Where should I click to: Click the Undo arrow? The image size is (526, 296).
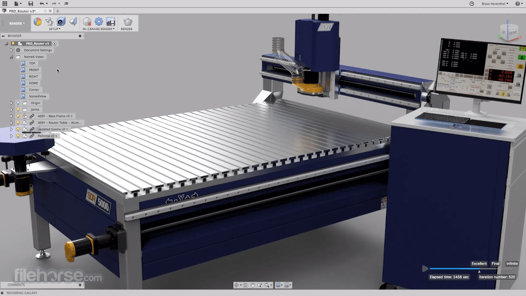point(42,4)
